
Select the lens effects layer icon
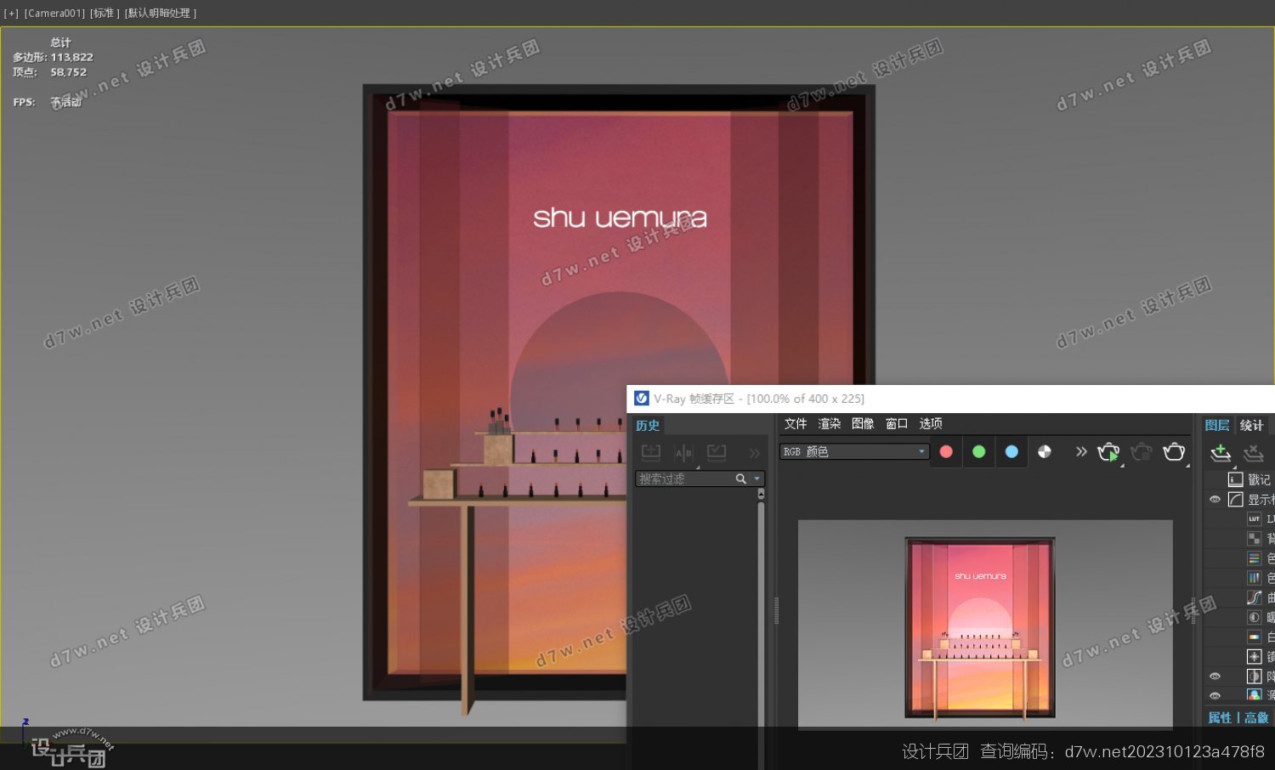coord(1254,656)
